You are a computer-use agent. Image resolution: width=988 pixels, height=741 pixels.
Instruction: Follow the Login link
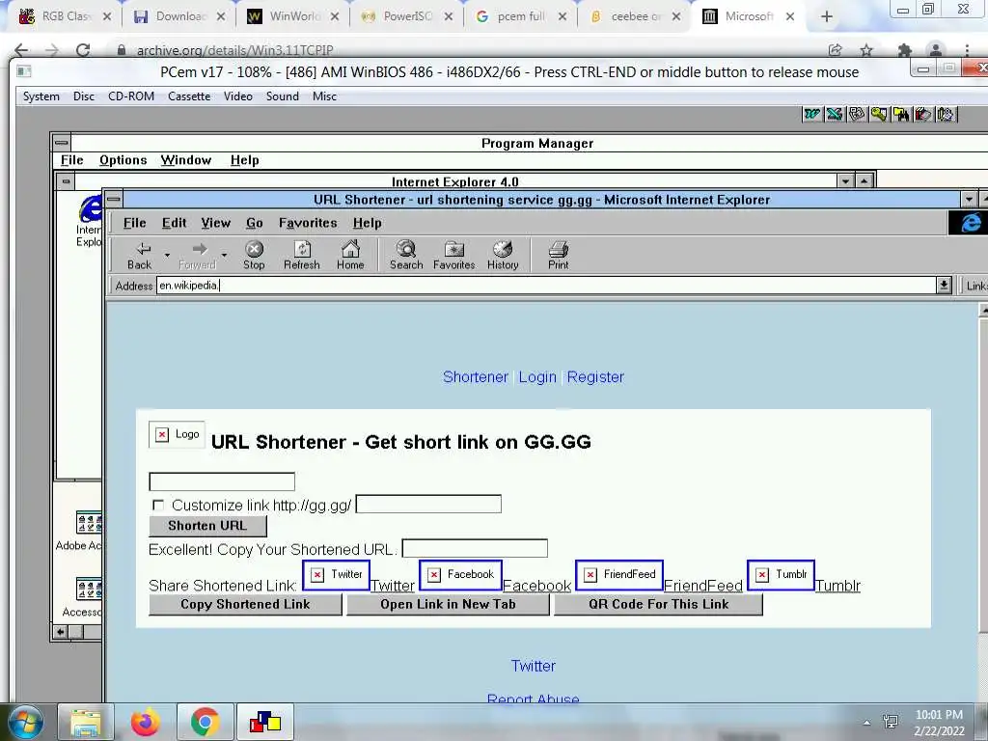click(x=537, y=377)
